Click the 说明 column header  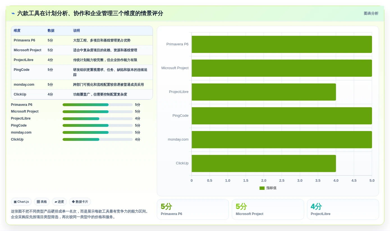(77, 31)
